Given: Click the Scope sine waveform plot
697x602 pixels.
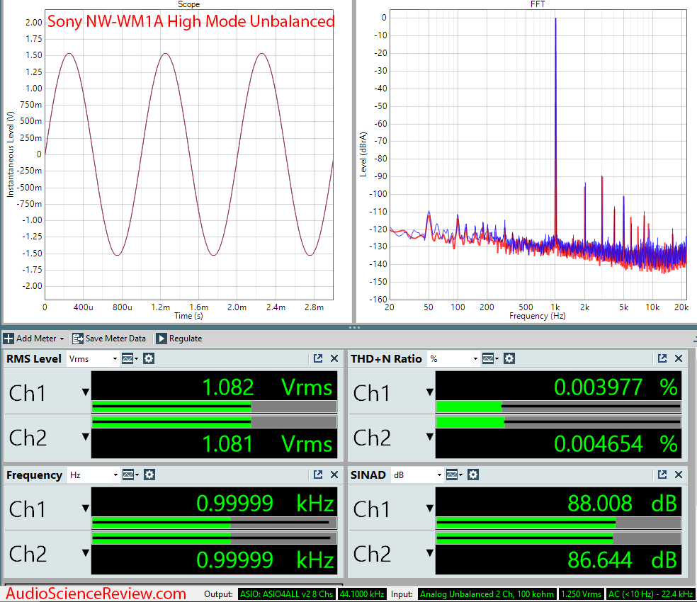Looking at the screenshot, I should (x=189, y=154).
